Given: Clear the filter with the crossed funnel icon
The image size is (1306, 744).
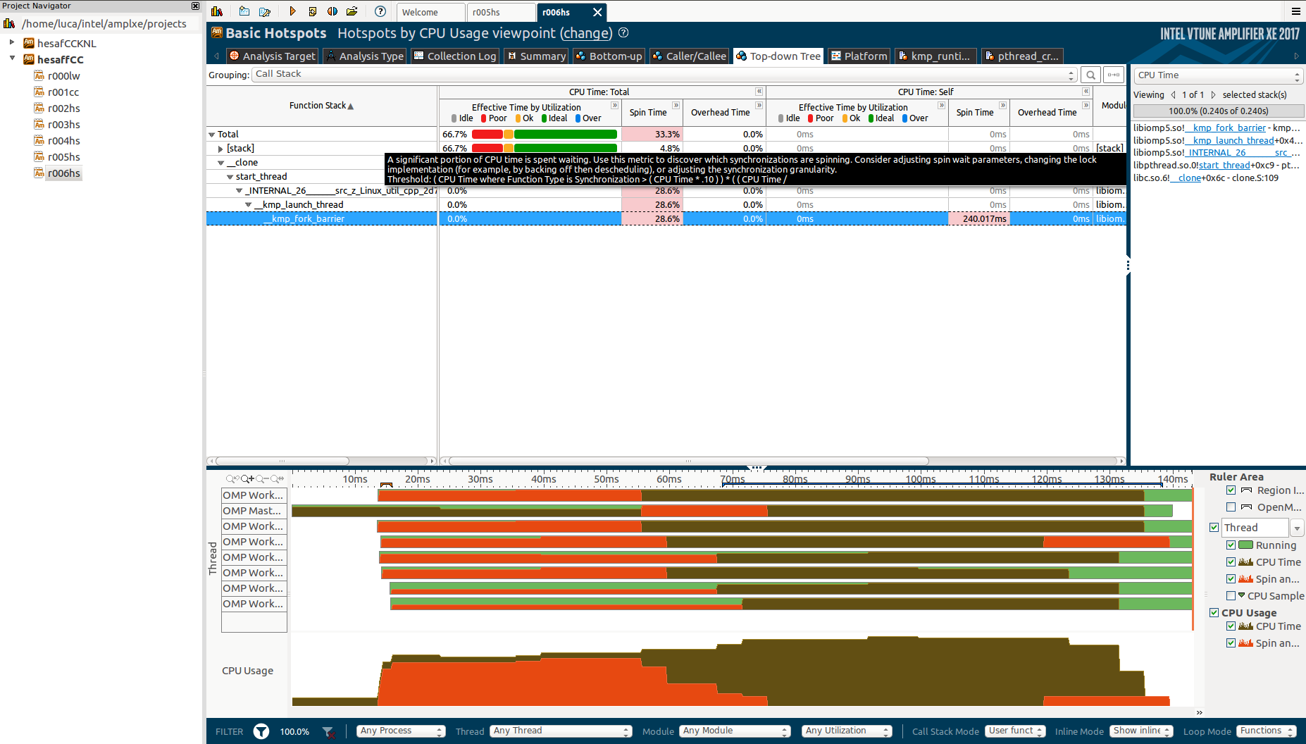Looking at the screenshot, I should (x=328, y=731).
